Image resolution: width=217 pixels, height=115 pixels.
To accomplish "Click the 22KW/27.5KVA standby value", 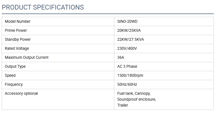I will coord(130,39).
